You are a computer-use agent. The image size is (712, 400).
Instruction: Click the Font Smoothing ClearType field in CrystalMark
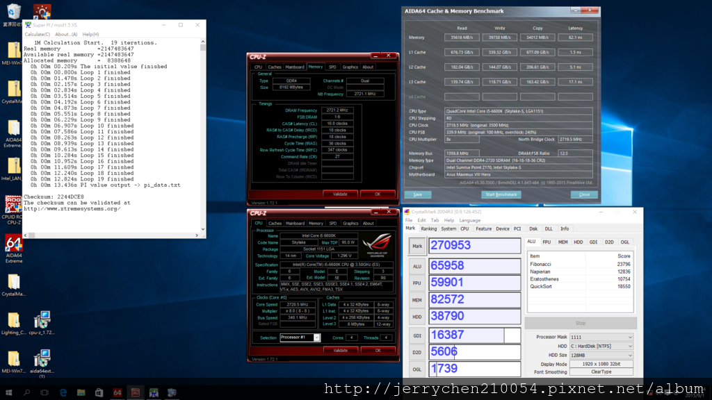tap(601, 372)
